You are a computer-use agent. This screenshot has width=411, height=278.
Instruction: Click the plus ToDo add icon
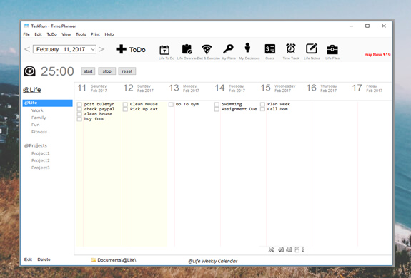click(121, 49)
